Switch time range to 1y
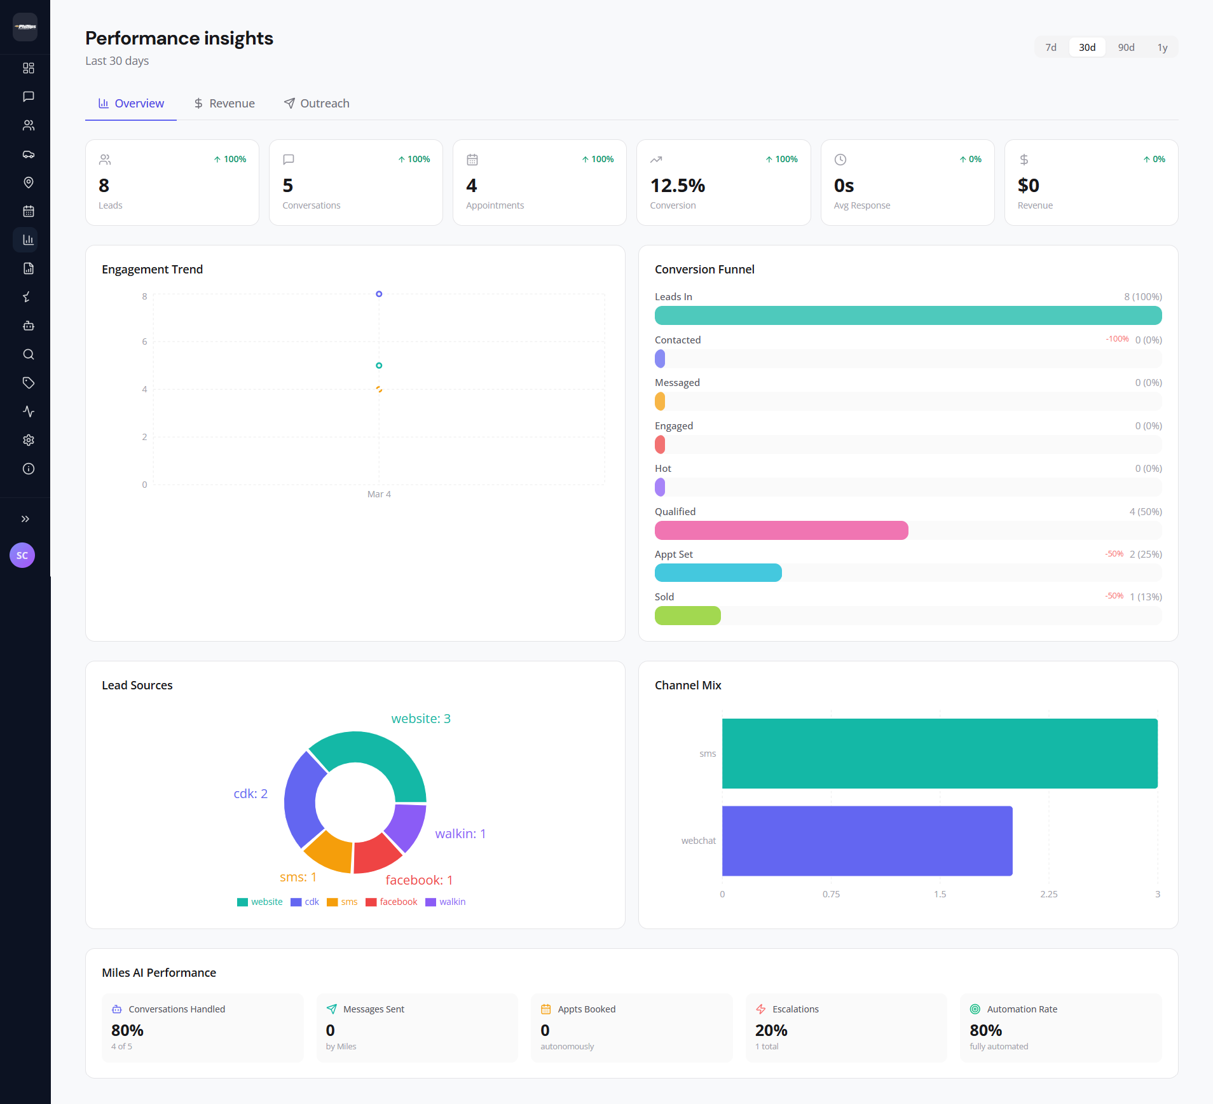The image size is (1213, 1104). click(x=1162, y=47)
